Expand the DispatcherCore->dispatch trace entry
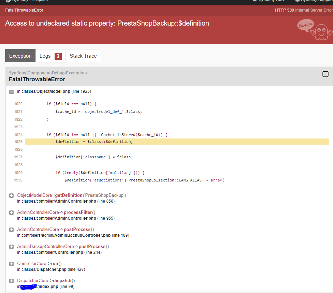The height and width of the screenshot is (293, 333). point(11,281)
